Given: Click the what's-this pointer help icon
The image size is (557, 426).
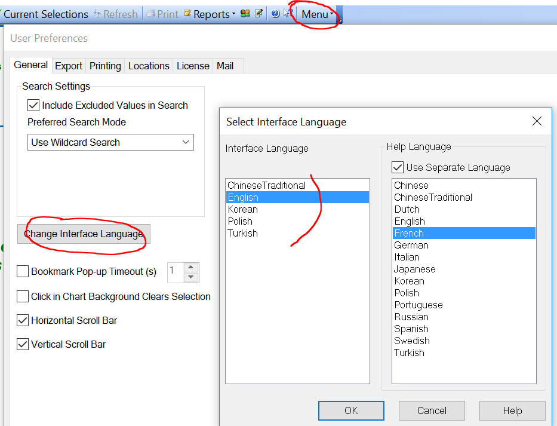Looking at the screenshot, I should (288, 14).
